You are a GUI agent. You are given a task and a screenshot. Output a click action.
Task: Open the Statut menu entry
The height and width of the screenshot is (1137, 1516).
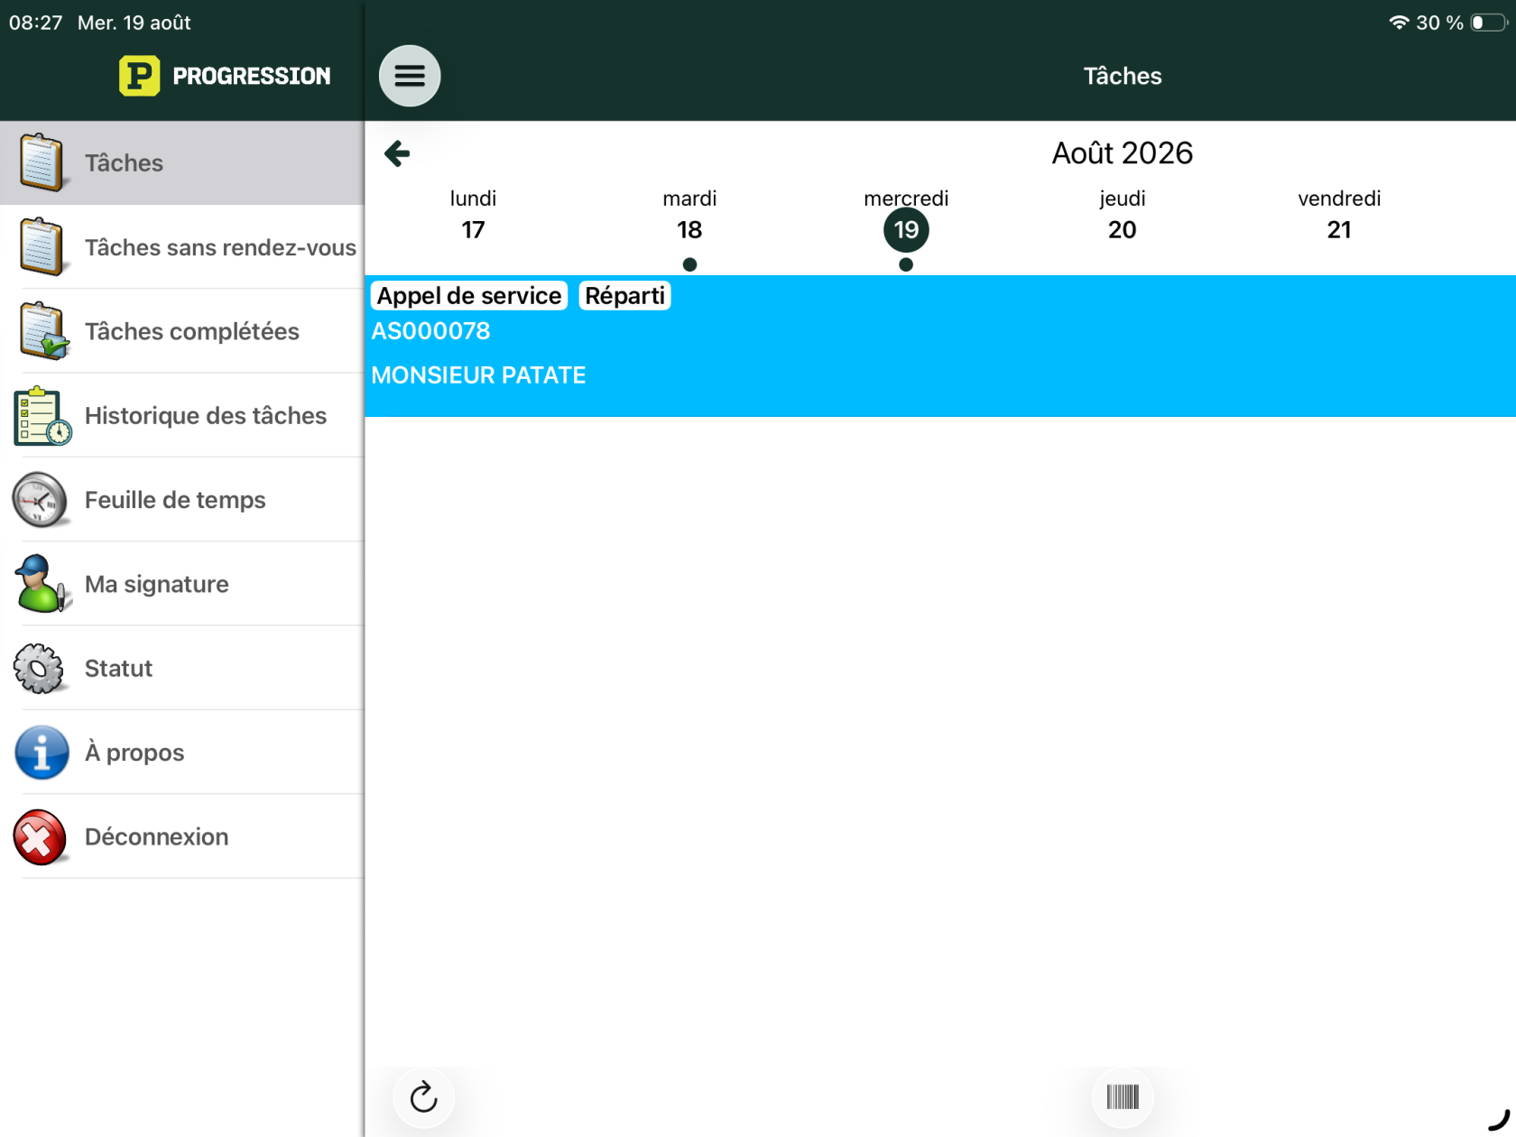click(x=182, y=668)
